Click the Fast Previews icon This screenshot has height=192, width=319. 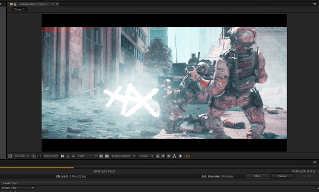coord(163,156)
